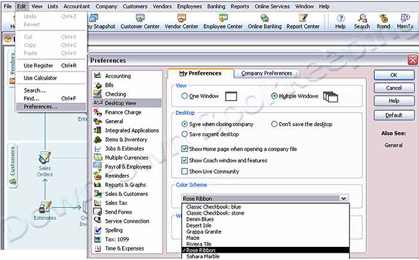This screenshot has height=260, width=419.
Task: Click the Search toolbar icon
Action: point(362,22)
